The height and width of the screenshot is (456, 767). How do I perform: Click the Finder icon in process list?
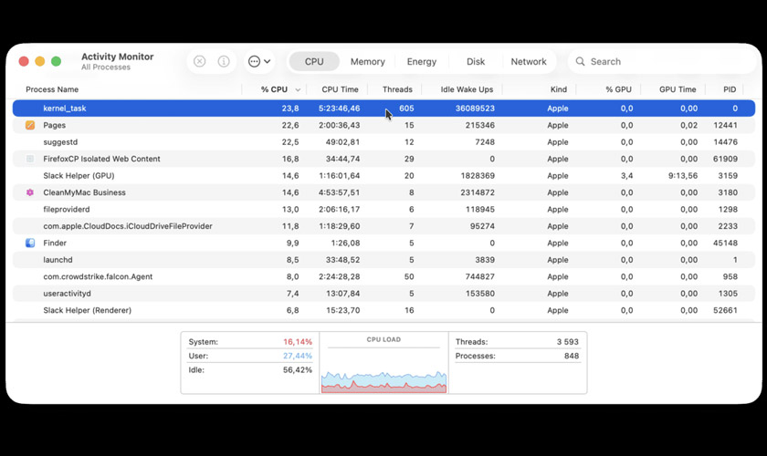tap(30, 243)
